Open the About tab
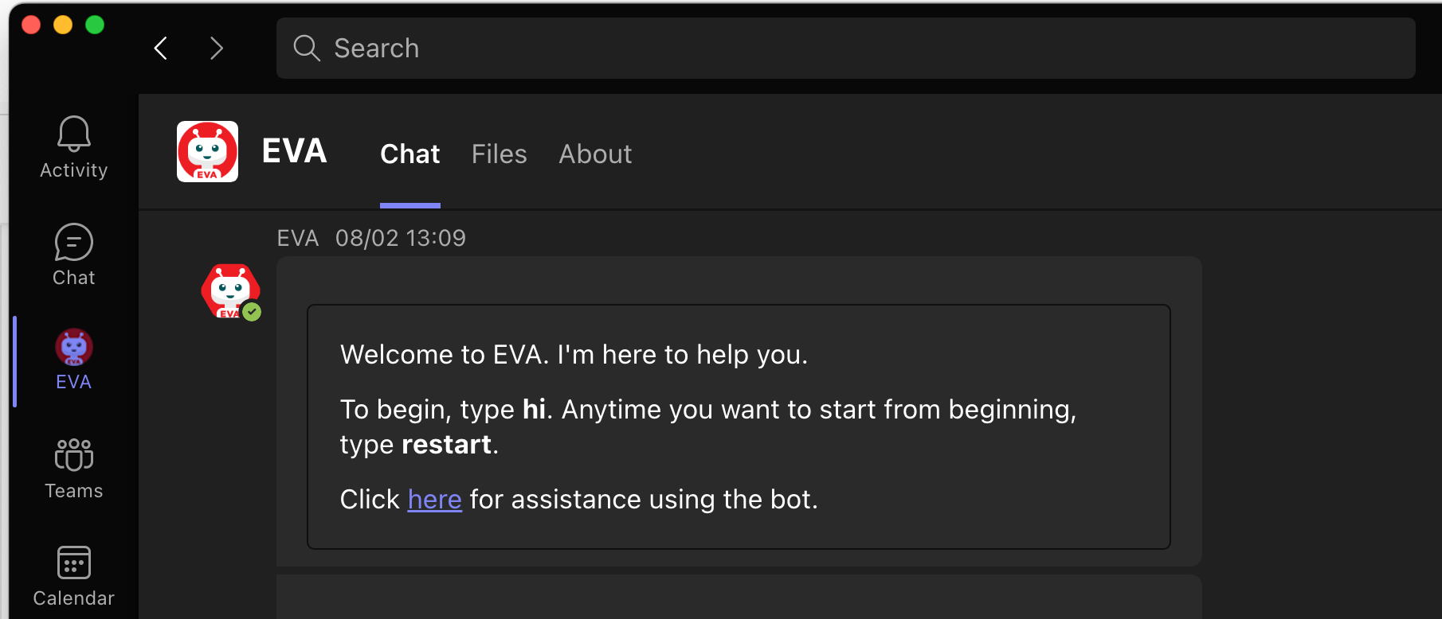 pyautogui.click(x=595, y=154)
